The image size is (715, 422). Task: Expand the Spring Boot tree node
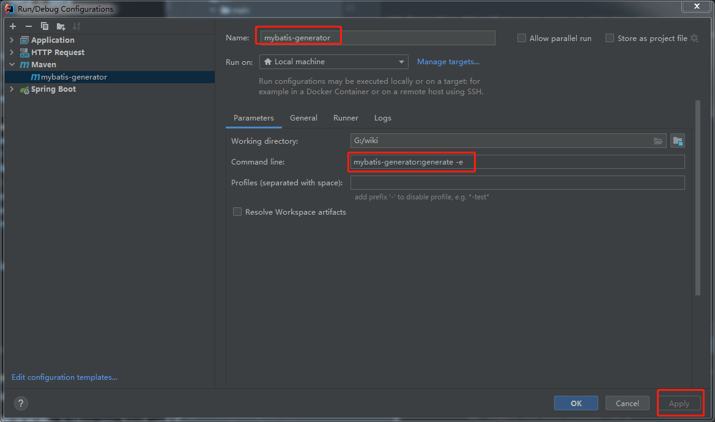[x=12, y=89]
